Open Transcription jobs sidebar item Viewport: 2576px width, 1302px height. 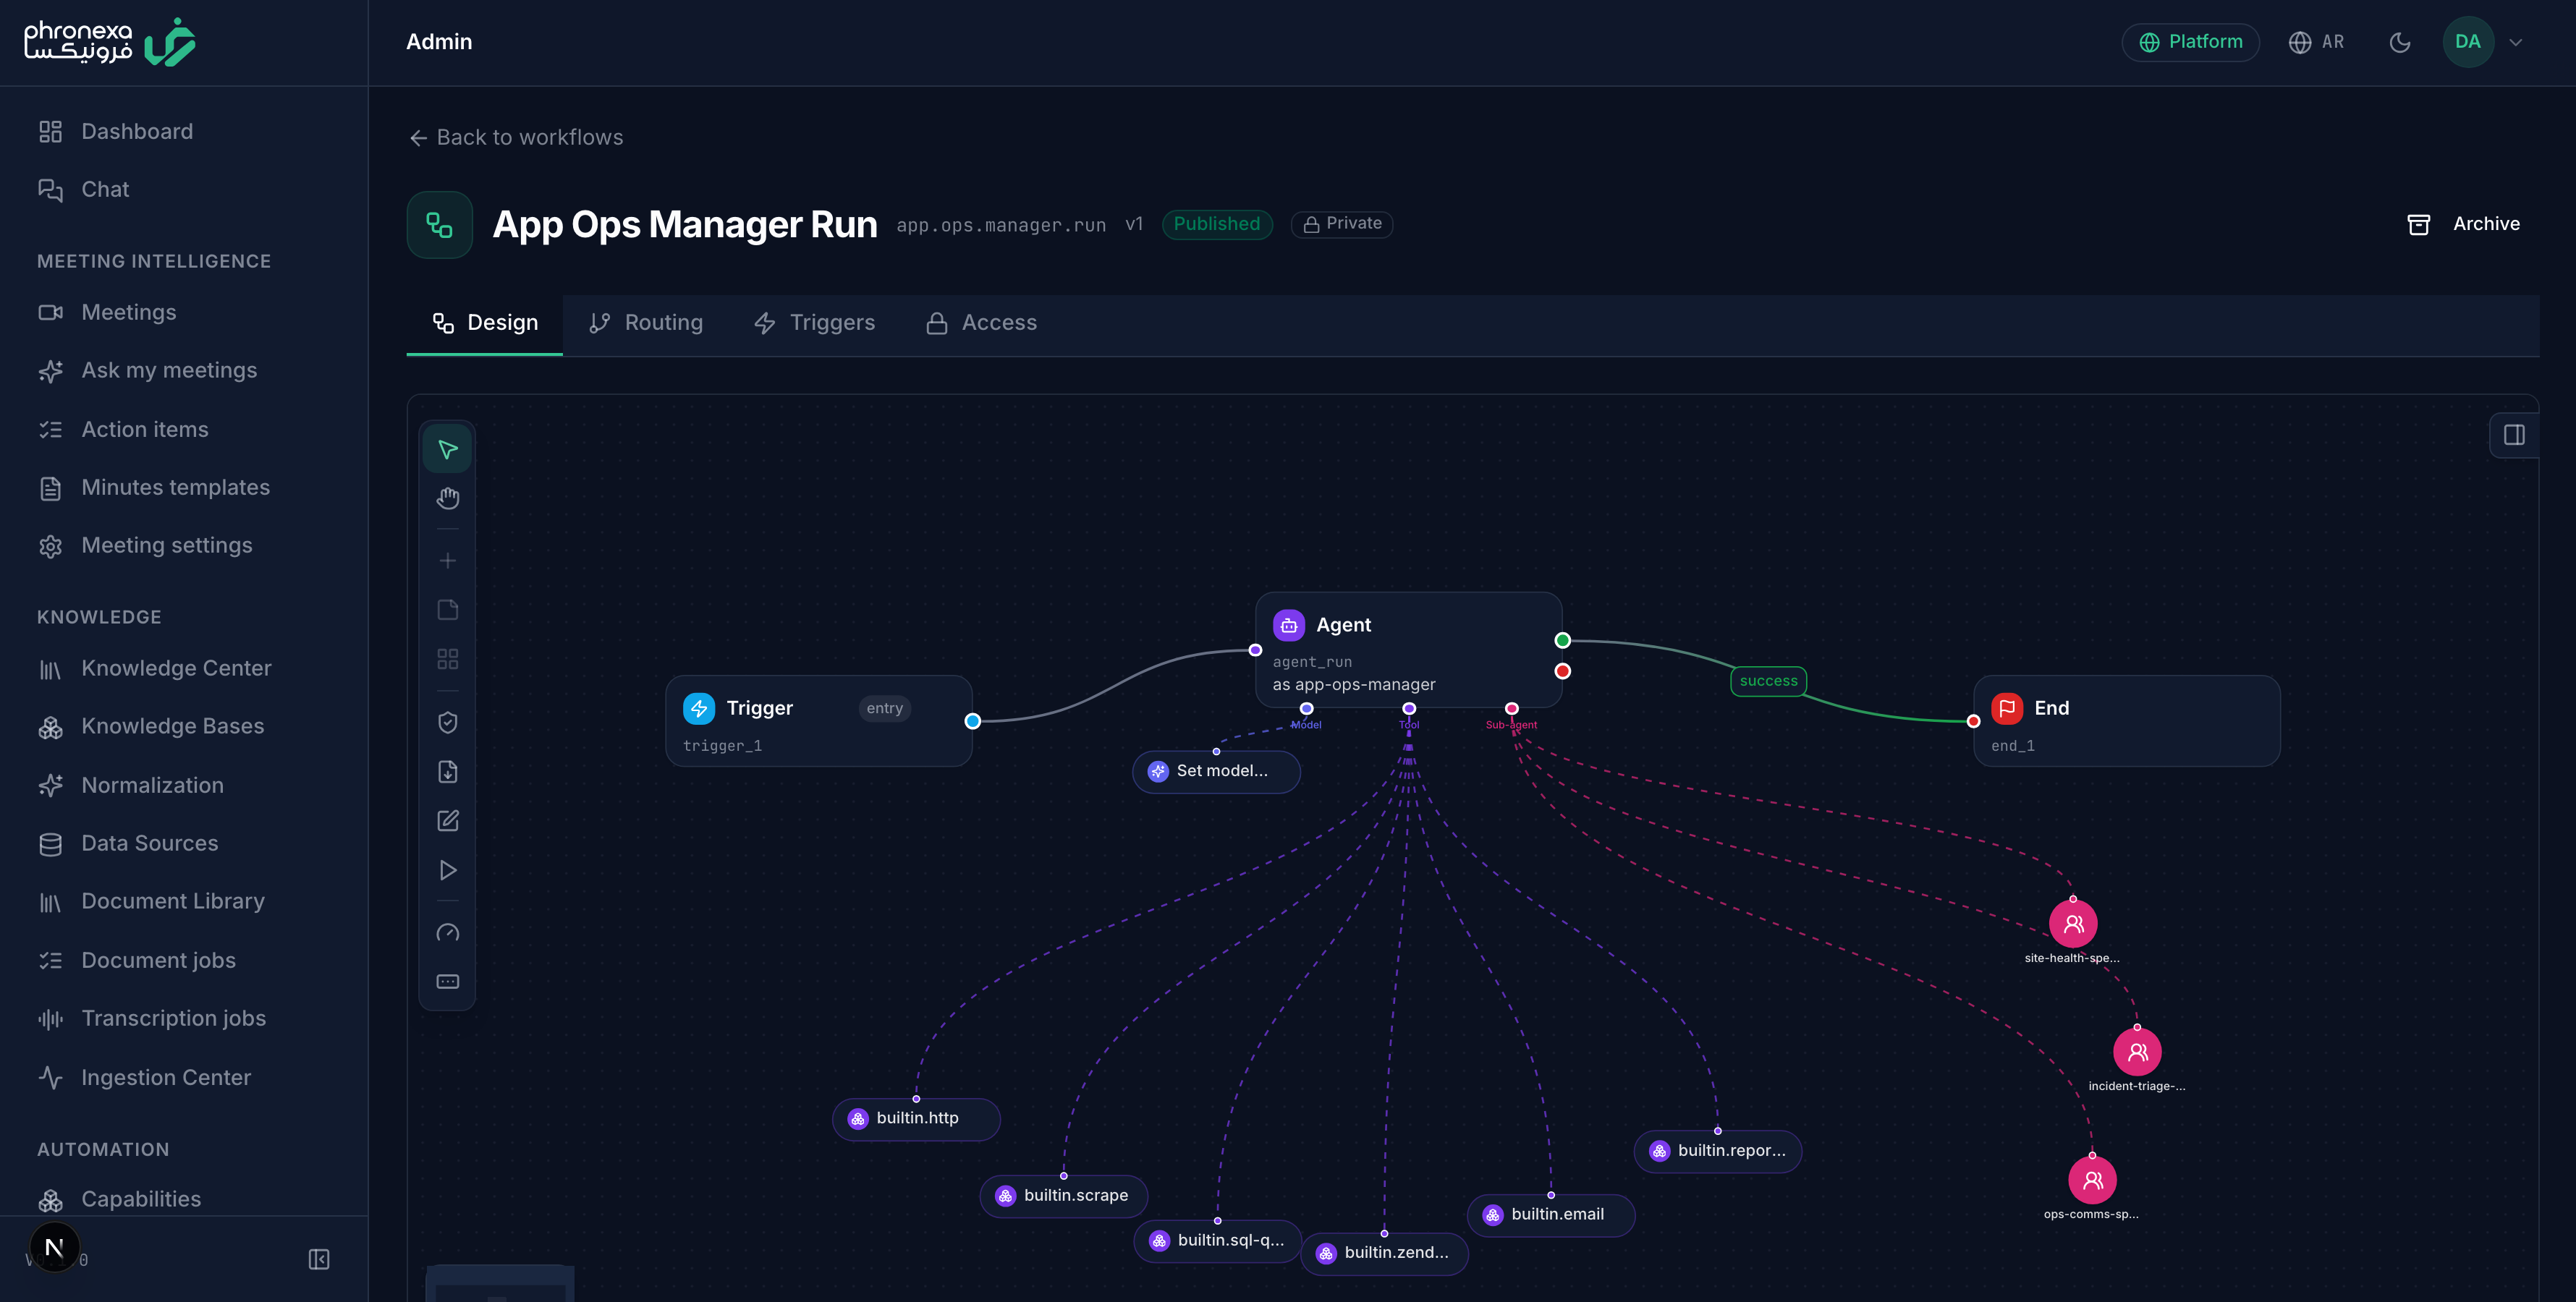[184, 1018]
